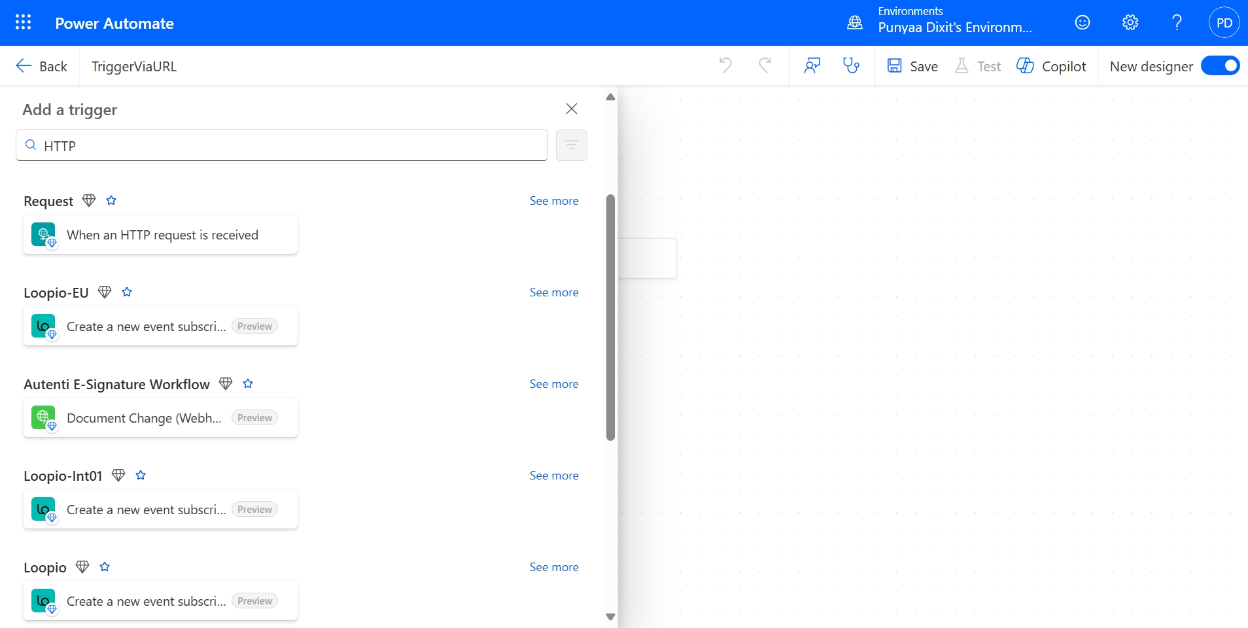Click the Request connector heading
Image resolution: width=1248 pixels, height=628 pixels.
point(48,201)
